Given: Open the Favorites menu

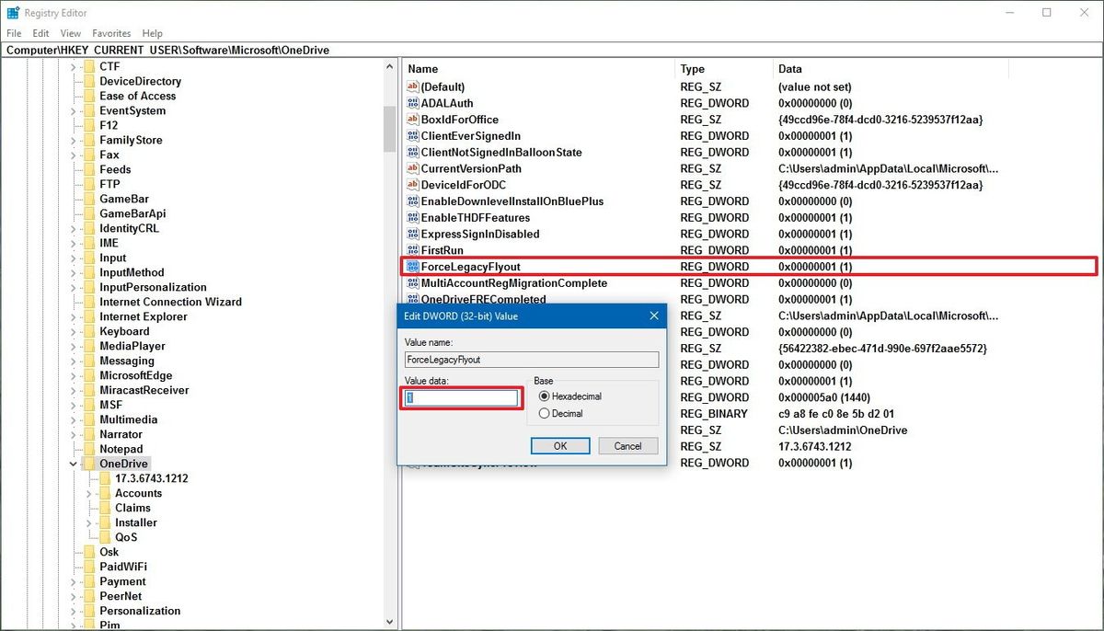Looking at the screenshot, I should tap(111, 32).
